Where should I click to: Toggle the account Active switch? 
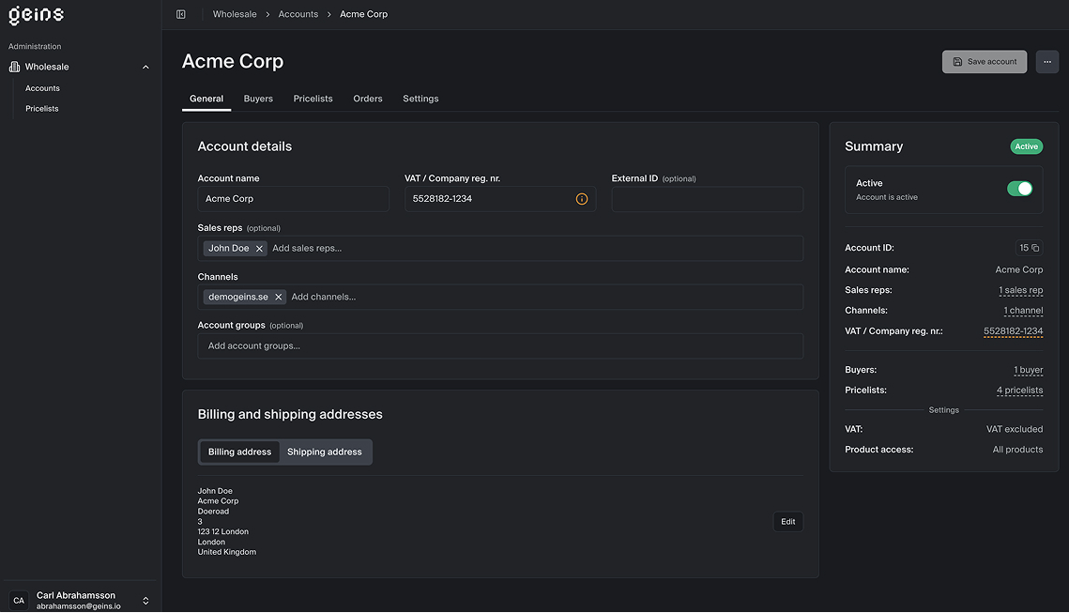pyautogui.click(x=1019, y=189)
